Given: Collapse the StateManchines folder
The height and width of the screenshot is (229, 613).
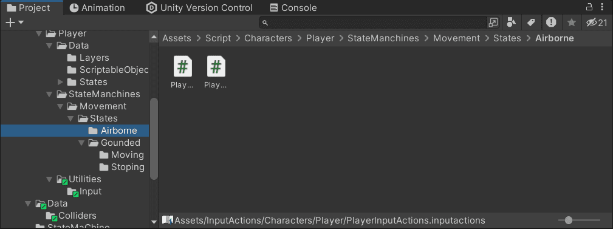Looking at the screenshot, I should (49, 94).
